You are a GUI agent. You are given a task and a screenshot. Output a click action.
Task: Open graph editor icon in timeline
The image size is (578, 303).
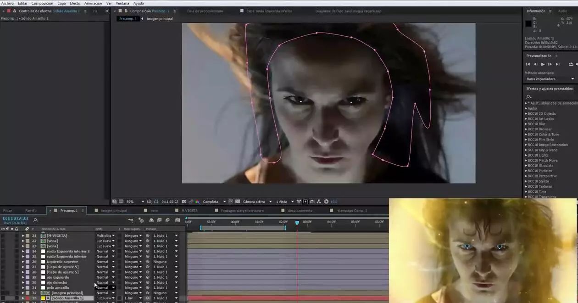coord(178,220)
